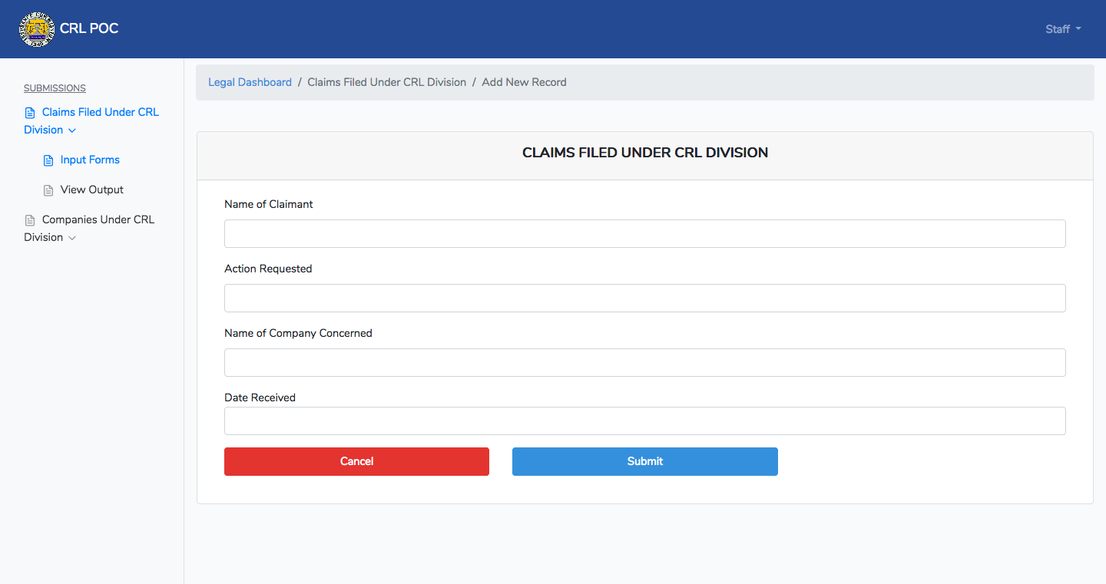Click the CRL POC seal logo
Viewport: 1106px width, 584px height.
tap(37, 29)
